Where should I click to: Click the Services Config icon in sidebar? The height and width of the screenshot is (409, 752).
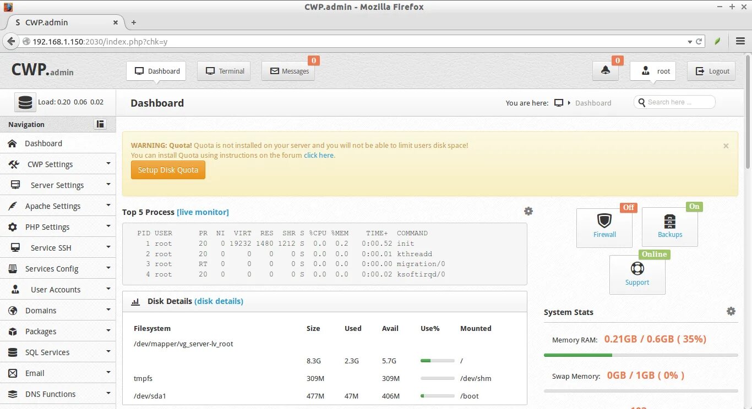(x=13, y=269)
